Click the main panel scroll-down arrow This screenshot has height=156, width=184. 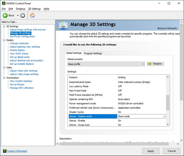click(x=182, y=140)
